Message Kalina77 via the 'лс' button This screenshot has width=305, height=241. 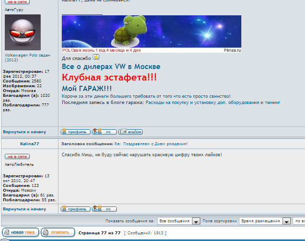pyautogui.click(x=104, y=209)
